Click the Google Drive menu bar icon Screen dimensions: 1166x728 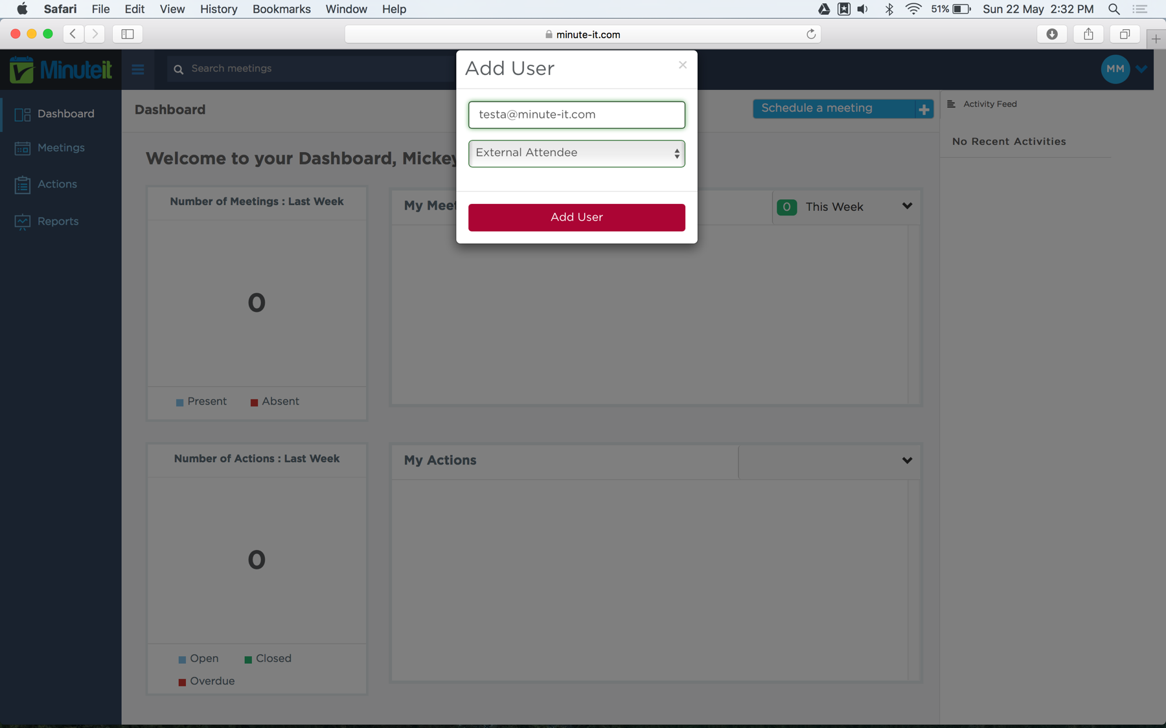click(x=824, y=9)
